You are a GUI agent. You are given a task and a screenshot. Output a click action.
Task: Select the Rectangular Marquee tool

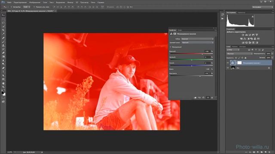coord(3,19)
